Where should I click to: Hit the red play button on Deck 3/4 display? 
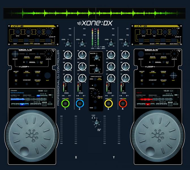[x=148, y=104]
